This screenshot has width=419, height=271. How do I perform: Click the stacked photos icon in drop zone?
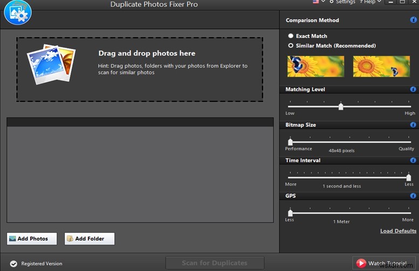(x=51, y=64)
